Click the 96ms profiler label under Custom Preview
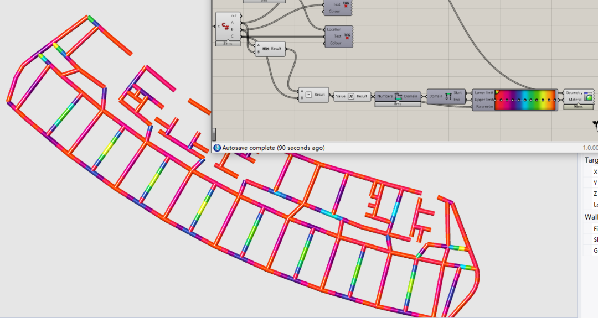598x318 pixels. tap(579, 107)
